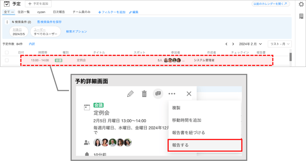
Task: Go to previous month arrow
Action: (x=226, y=44)
